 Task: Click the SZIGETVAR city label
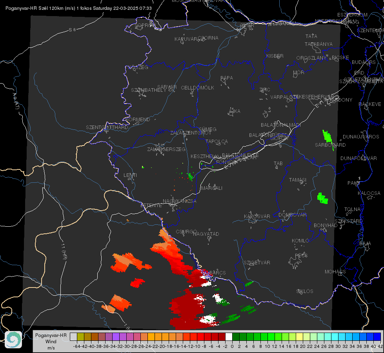click(x=257, y=263)
